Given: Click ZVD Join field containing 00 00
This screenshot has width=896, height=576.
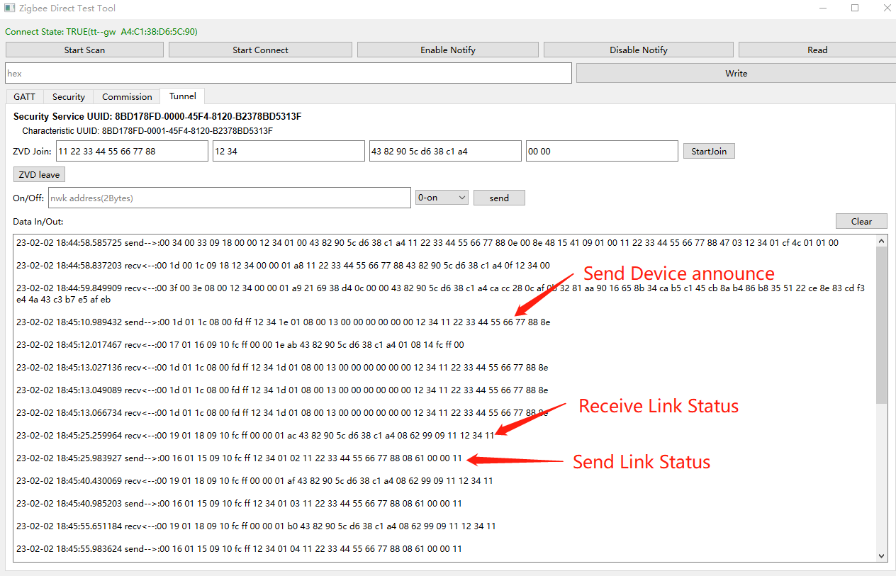Looking at the screenshot, I should click(602, 151).
